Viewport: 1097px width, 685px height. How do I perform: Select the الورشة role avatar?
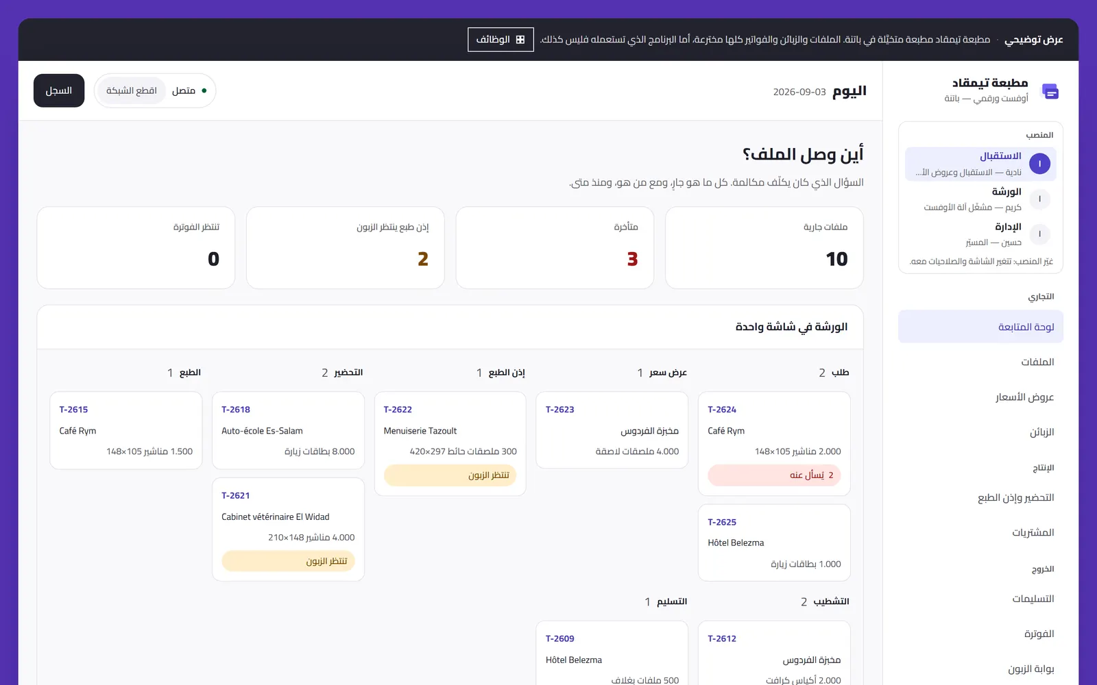[x=1039, y=199]
